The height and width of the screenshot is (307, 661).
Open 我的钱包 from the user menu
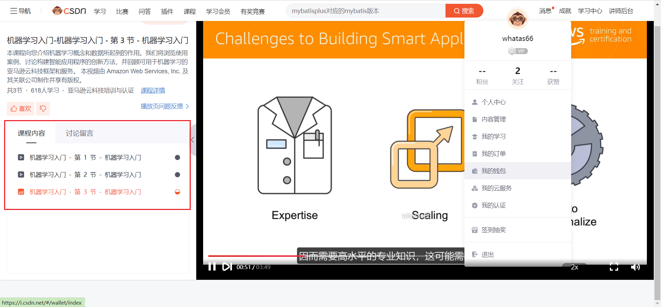(x=518, y=171)
